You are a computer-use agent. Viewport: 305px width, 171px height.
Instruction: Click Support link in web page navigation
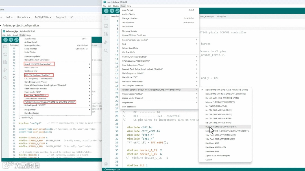[x=61, y=17]
